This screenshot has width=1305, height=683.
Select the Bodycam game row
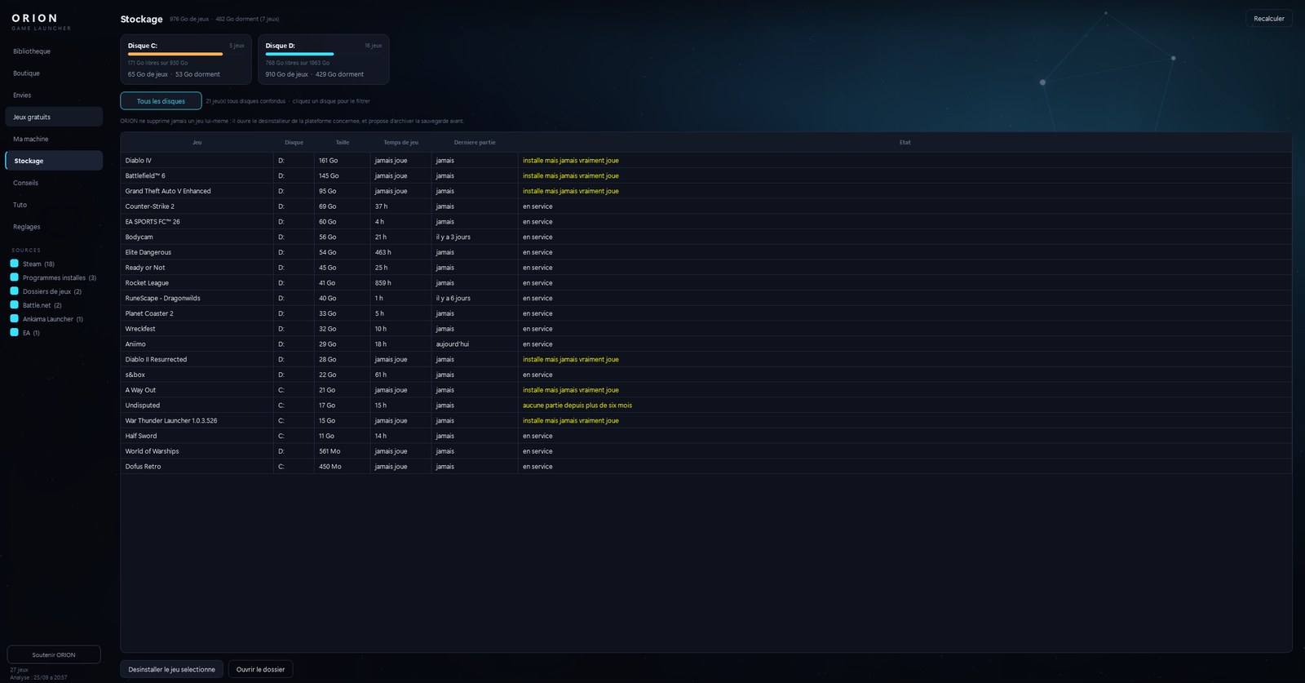(x=706, y=237)
